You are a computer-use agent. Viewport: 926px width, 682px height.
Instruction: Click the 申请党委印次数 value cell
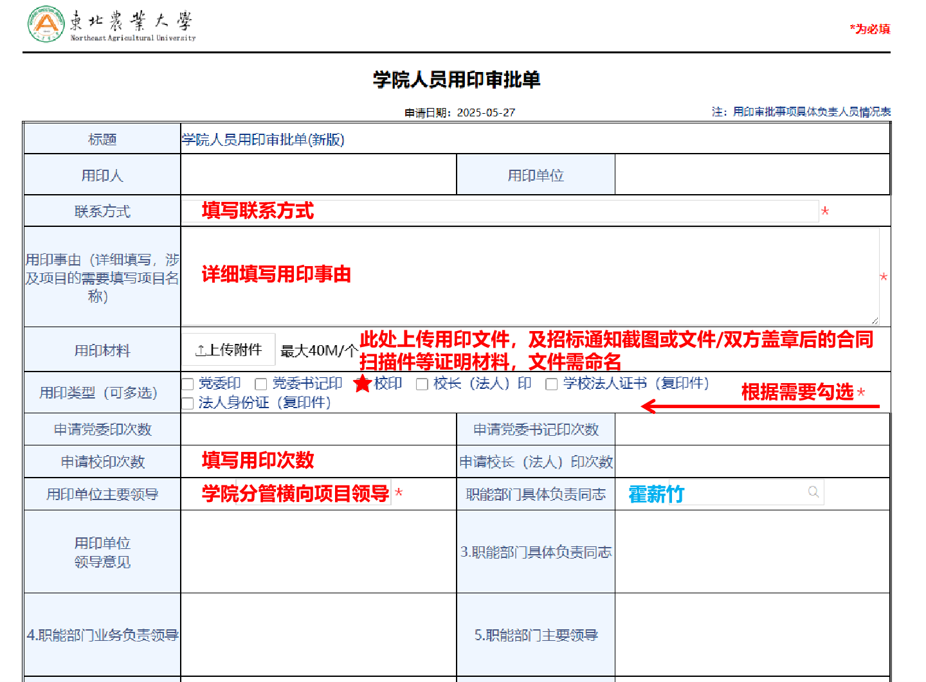coord(318,429)
